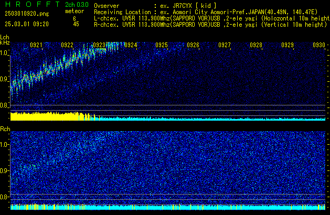Click the R-ch UV5R antenna description line
Viewport: 330px width, 215px height.
tap(210, 25)
